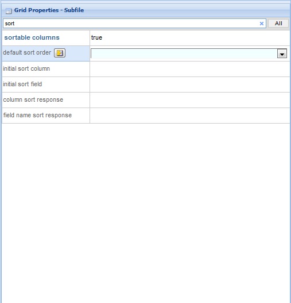
Task: Select the default sort order property label
Action: pyautogui.click(x=27, y=52)
